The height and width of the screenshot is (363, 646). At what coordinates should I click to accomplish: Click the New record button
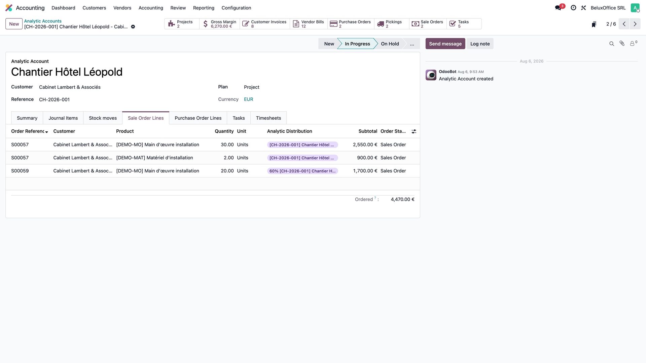[14, 24]
